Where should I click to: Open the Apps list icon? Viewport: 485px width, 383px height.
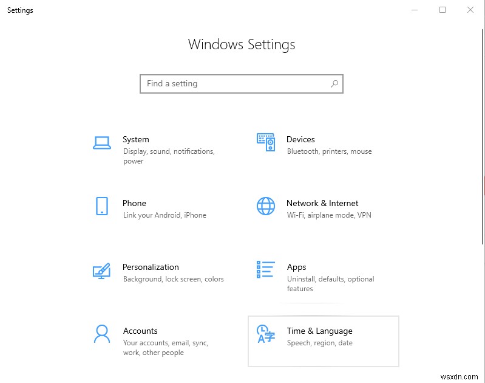266,269
